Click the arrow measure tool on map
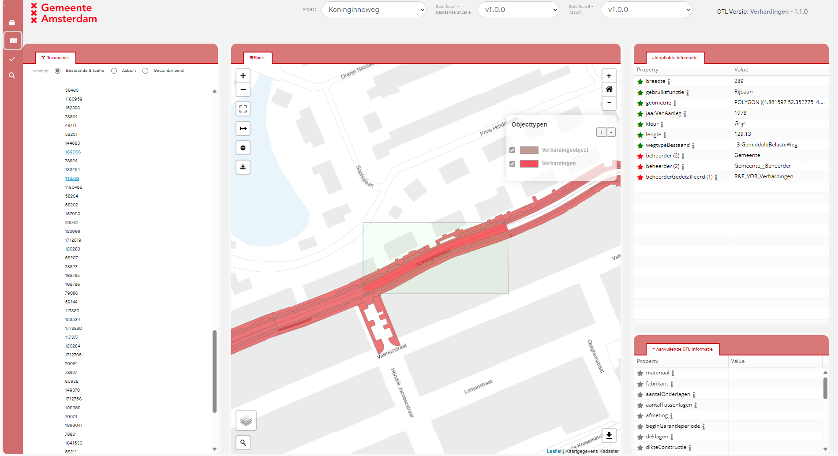Image resolution: width=838 pixels, height=456 pixels. 243,128
